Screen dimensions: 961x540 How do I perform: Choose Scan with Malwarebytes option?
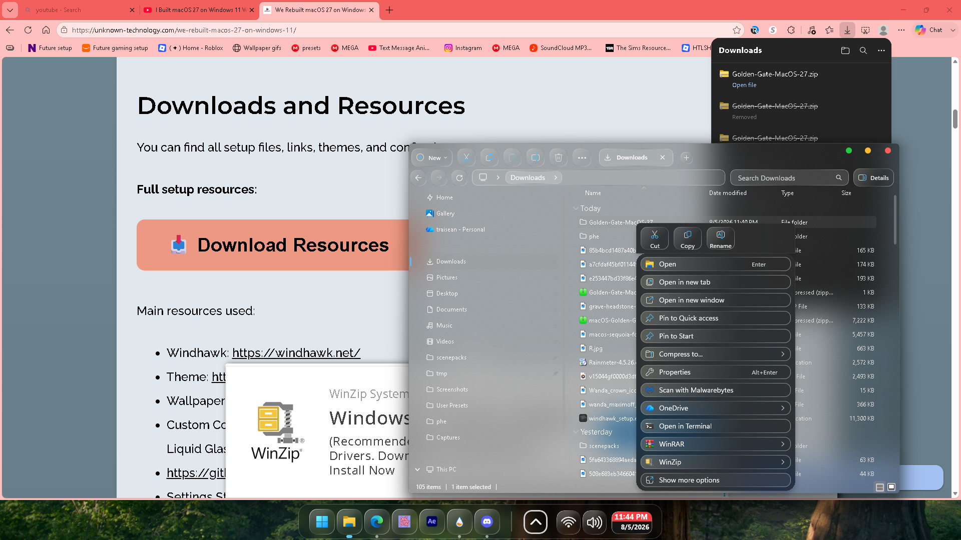716,390
